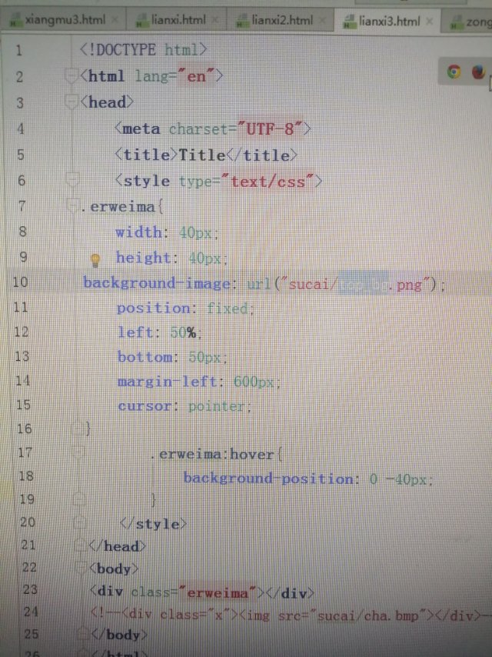
Task: Click the fold end marker on line 16
Action: tap(78, 429)
